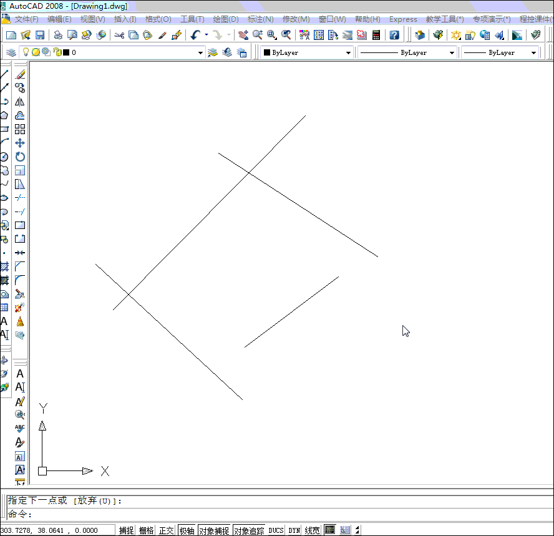Screen dimensions: 554x536
Task: Expand the undo history arrow
Action: point(207,34)
